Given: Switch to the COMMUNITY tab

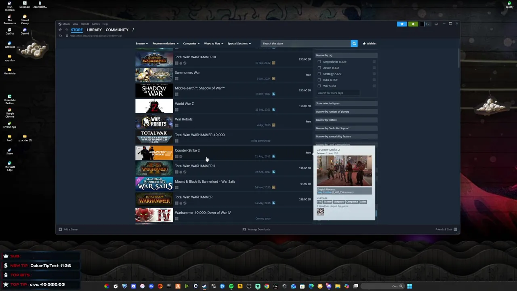Looking at the screenshot, I should pos(117,30).
